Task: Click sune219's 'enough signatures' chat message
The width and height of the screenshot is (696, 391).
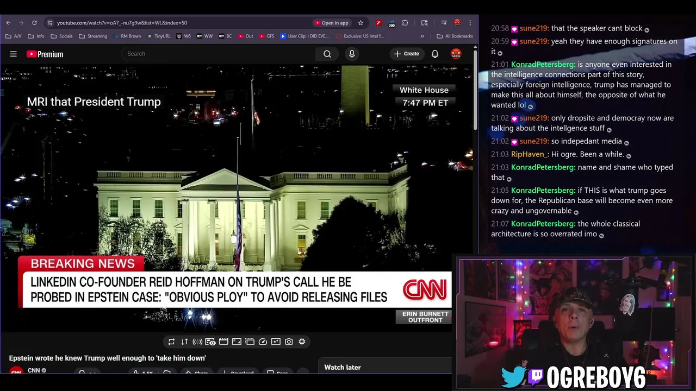Action: pyautogui.click(x=584, y=46)
